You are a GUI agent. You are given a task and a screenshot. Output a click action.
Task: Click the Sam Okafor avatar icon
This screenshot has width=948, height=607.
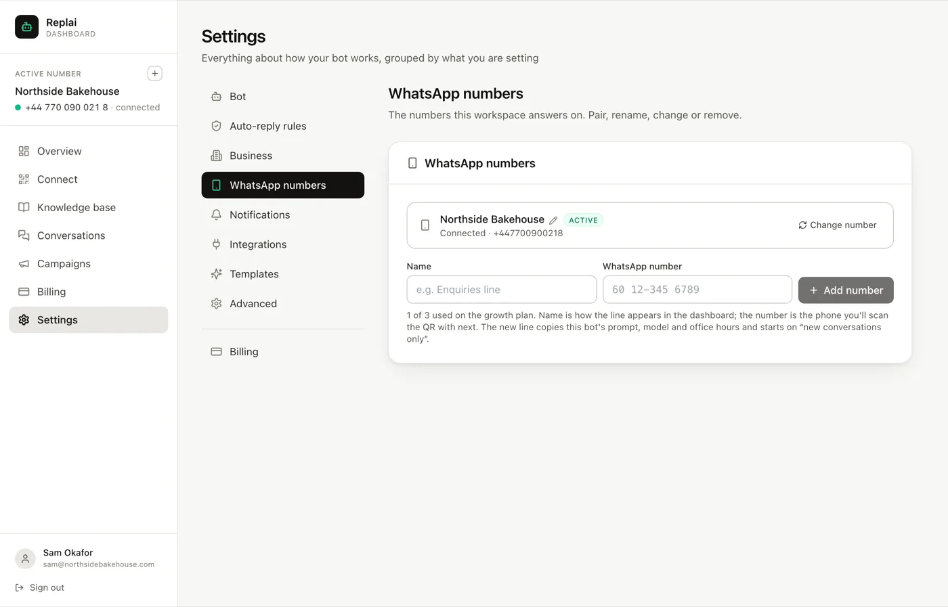point(25,558)
